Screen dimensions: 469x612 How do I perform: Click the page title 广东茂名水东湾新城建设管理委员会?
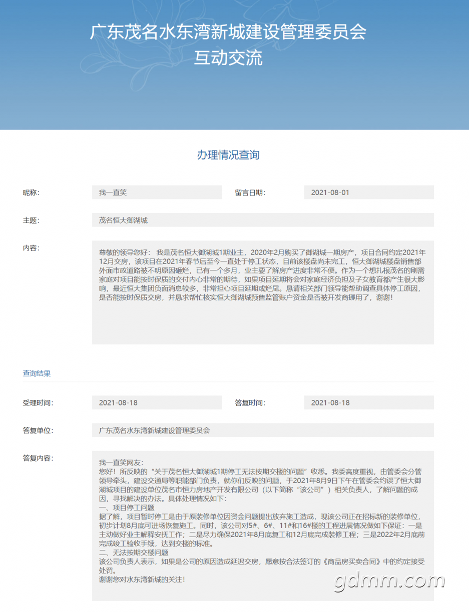(228, 32)
